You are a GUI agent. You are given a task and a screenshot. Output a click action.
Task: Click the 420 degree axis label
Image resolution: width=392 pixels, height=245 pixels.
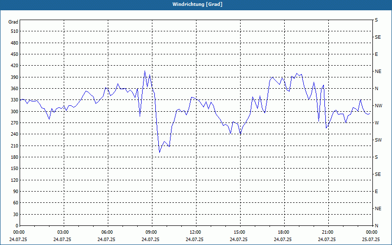point(15,66)
